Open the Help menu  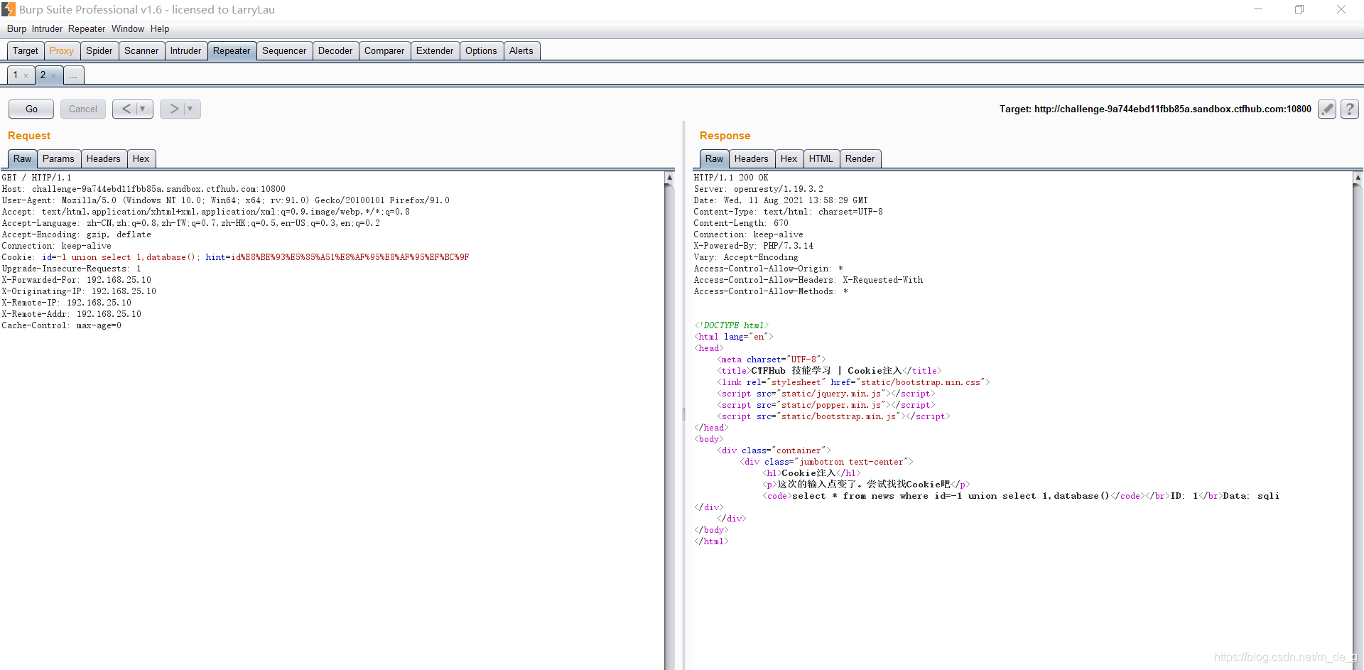(160, 28)
